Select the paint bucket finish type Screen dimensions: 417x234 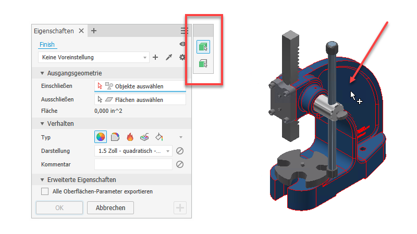pos(159,137)
